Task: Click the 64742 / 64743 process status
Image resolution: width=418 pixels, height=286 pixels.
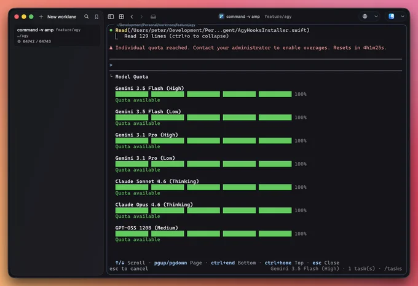Action: pos(34,41)
